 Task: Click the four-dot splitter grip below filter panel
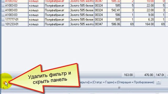click(x=119, y=88)
